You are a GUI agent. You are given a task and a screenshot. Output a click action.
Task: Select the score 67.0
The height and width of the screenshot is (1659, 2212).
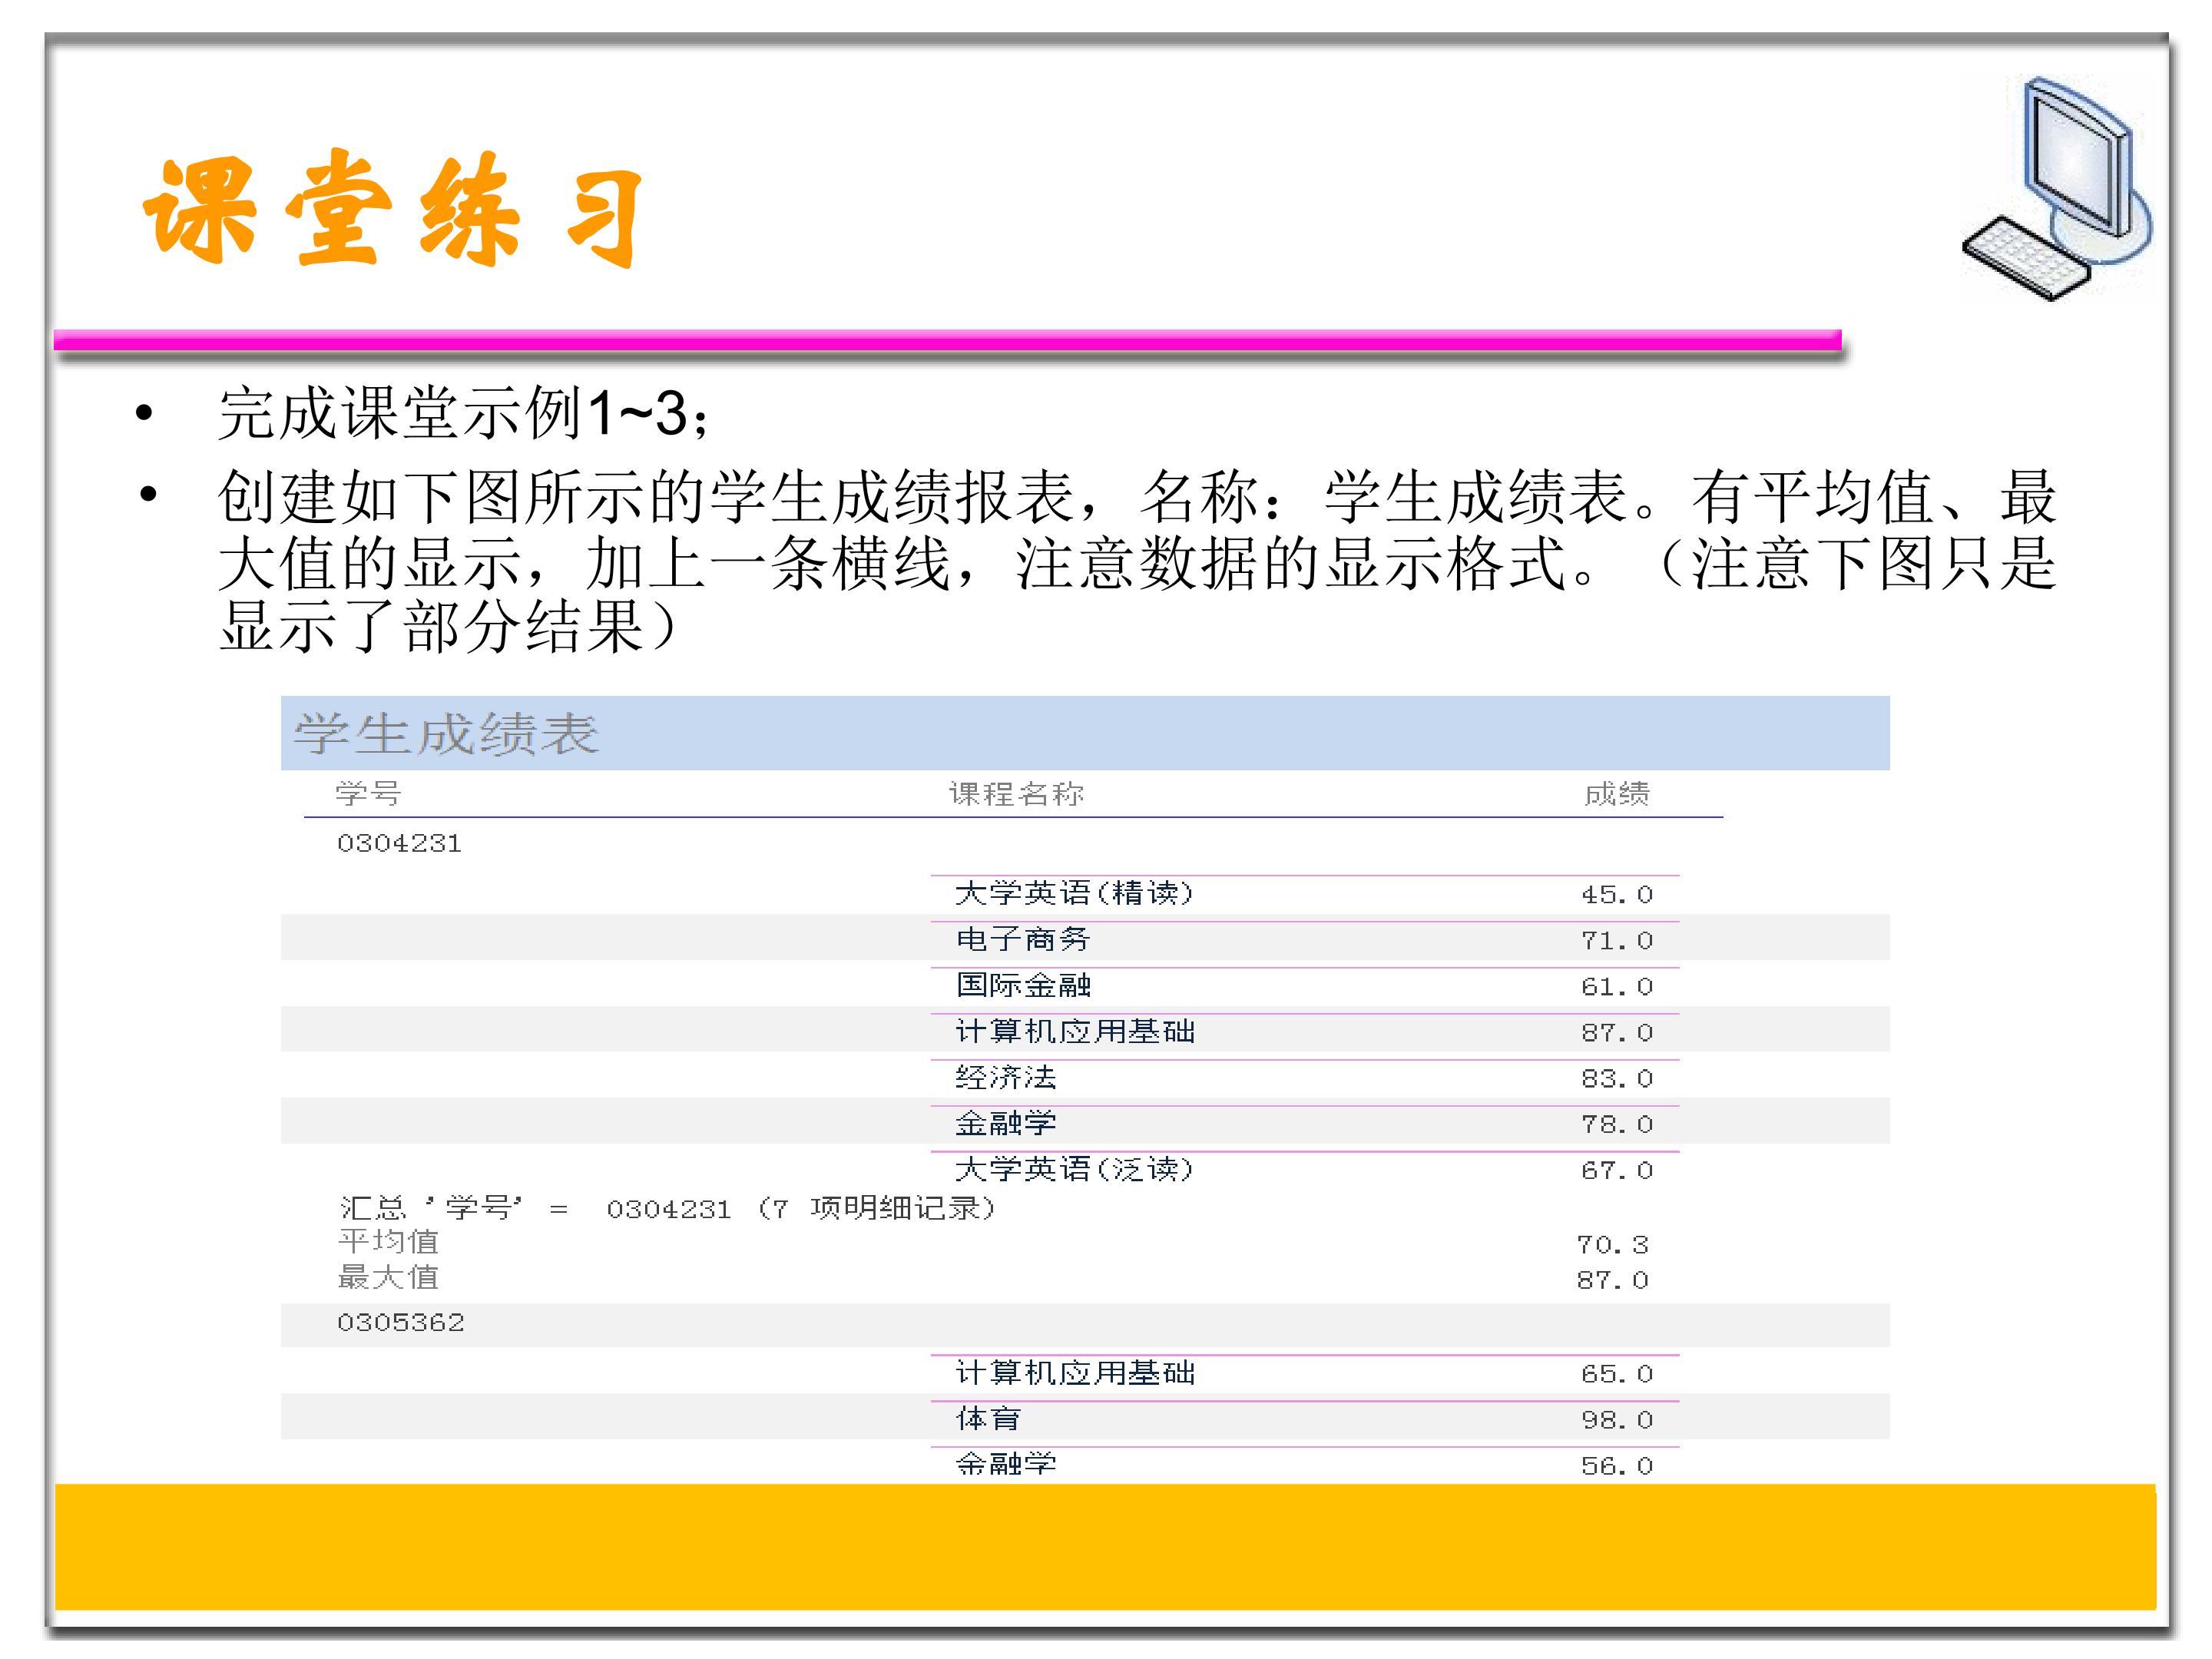coord(1617,1171)
